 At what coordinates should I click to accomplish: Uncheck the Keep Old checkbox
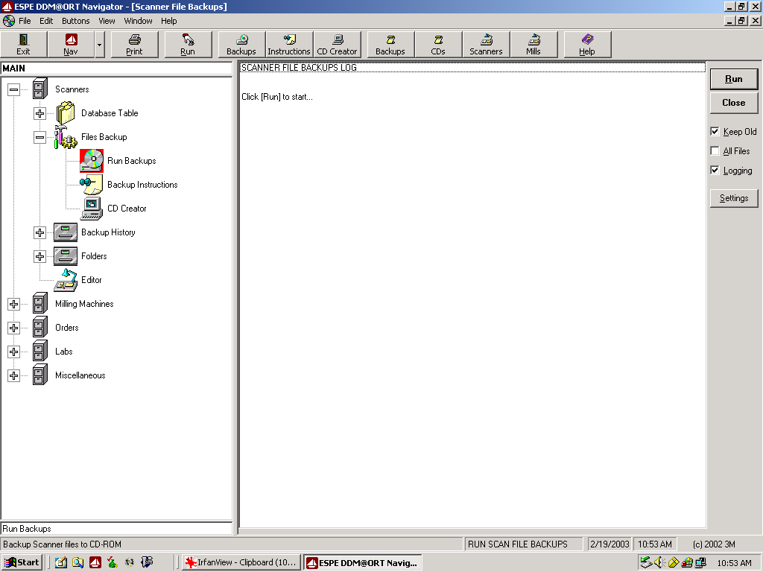715,132
